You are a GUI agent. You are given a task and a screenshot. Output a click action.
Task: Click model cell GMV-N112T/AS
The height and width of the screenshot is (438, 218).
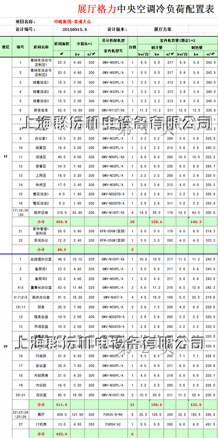tap(113, 110)
